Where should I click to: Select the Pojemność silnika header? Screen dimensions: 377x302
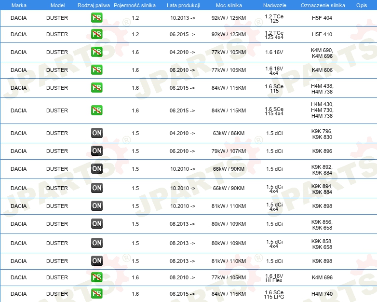point(135,5)
